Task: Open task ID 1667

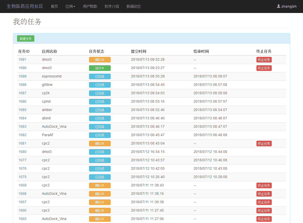Action: (x=22, y=202)
